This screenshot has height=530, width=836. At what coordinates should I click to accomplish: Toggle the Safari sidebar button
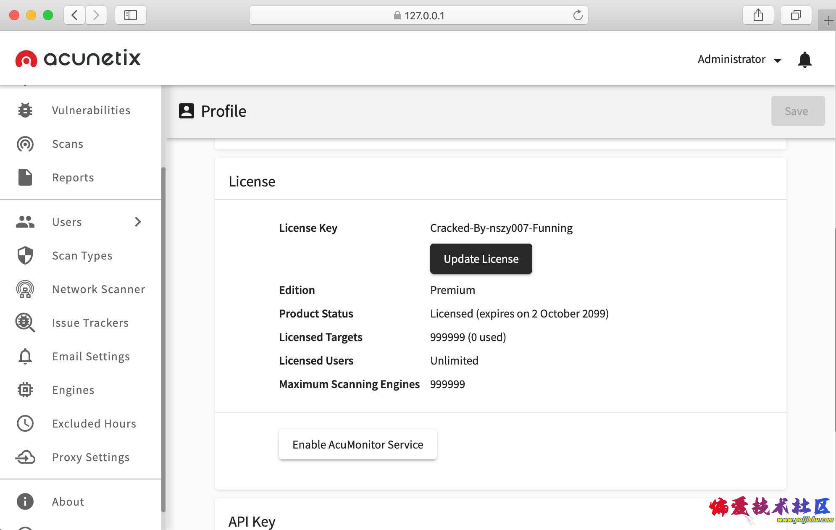coord(131,16)
